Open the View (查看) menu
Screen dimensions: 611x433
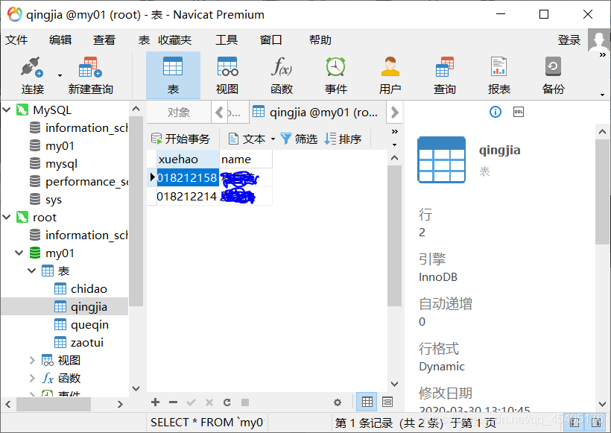point(104,39)
